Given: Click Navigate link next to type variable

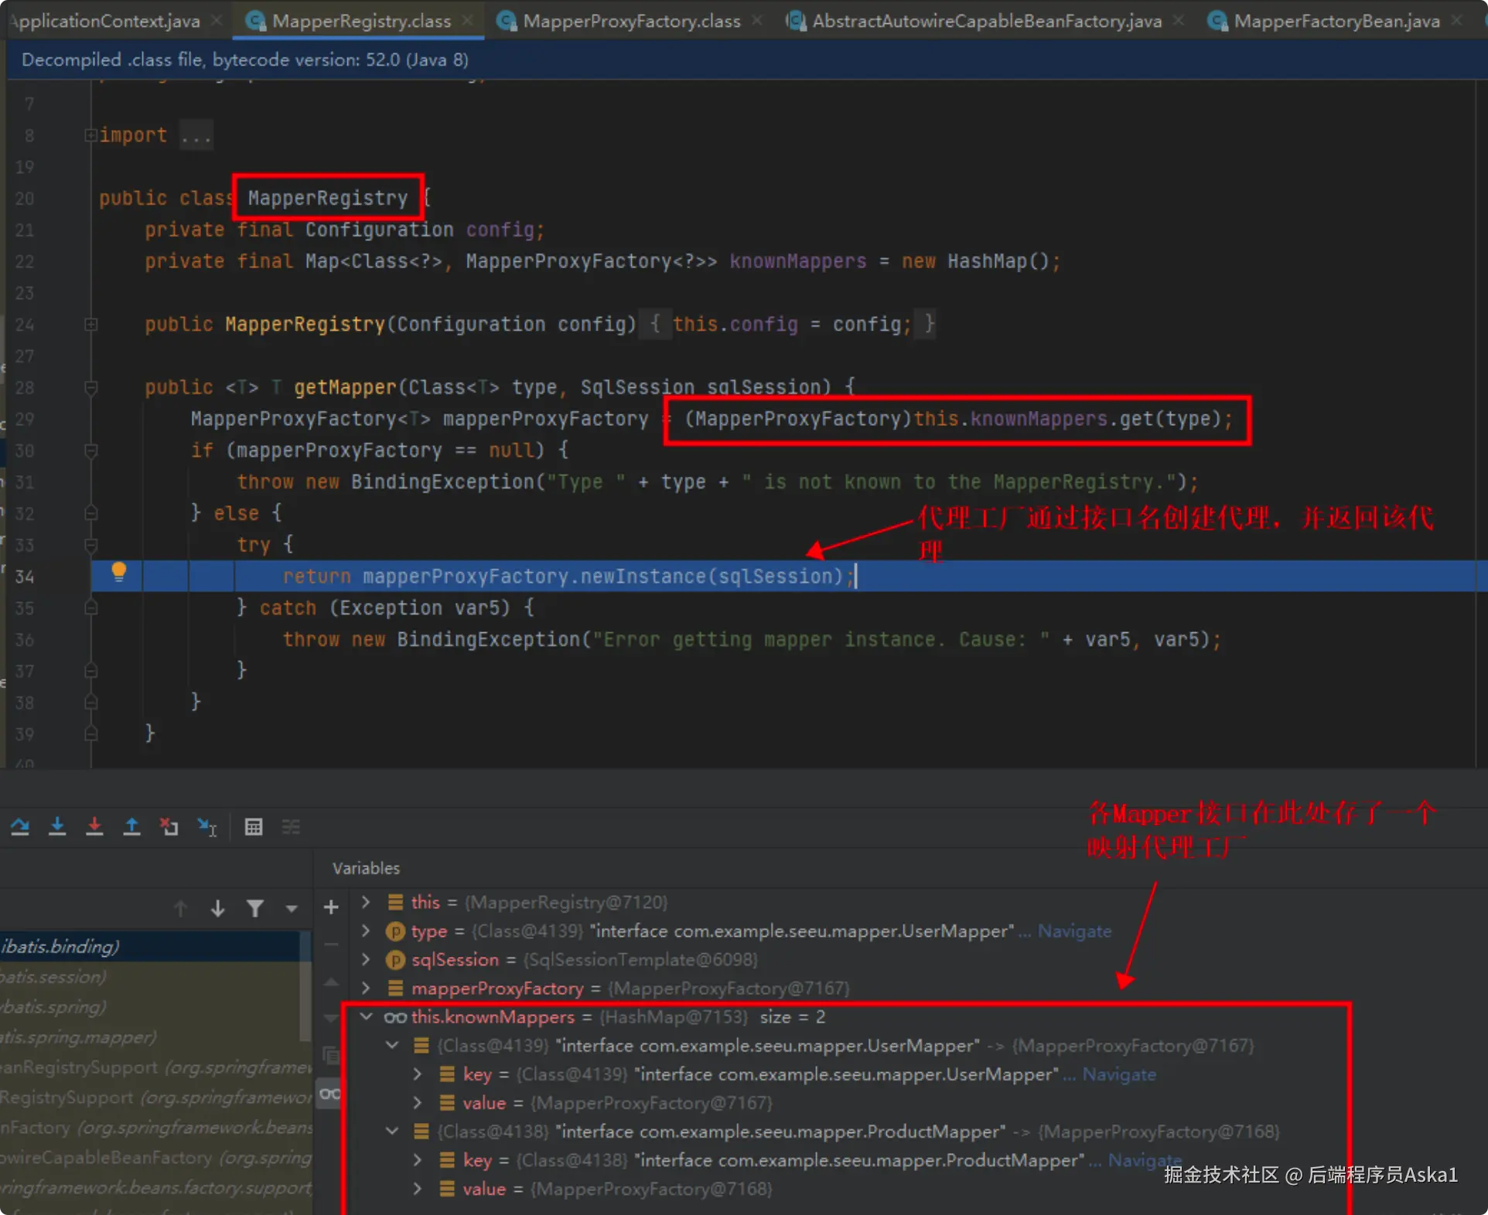Looking at the screenshot, I should 1074,931.
